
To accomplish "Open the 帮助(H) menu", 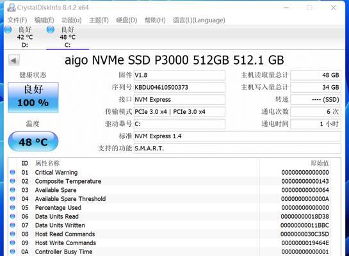I will click(x=155, y=20).
